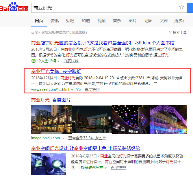Click the 2018年12月4日 snippet date
This screenshot has height=177, width=193.
click(x=44, y=78)
